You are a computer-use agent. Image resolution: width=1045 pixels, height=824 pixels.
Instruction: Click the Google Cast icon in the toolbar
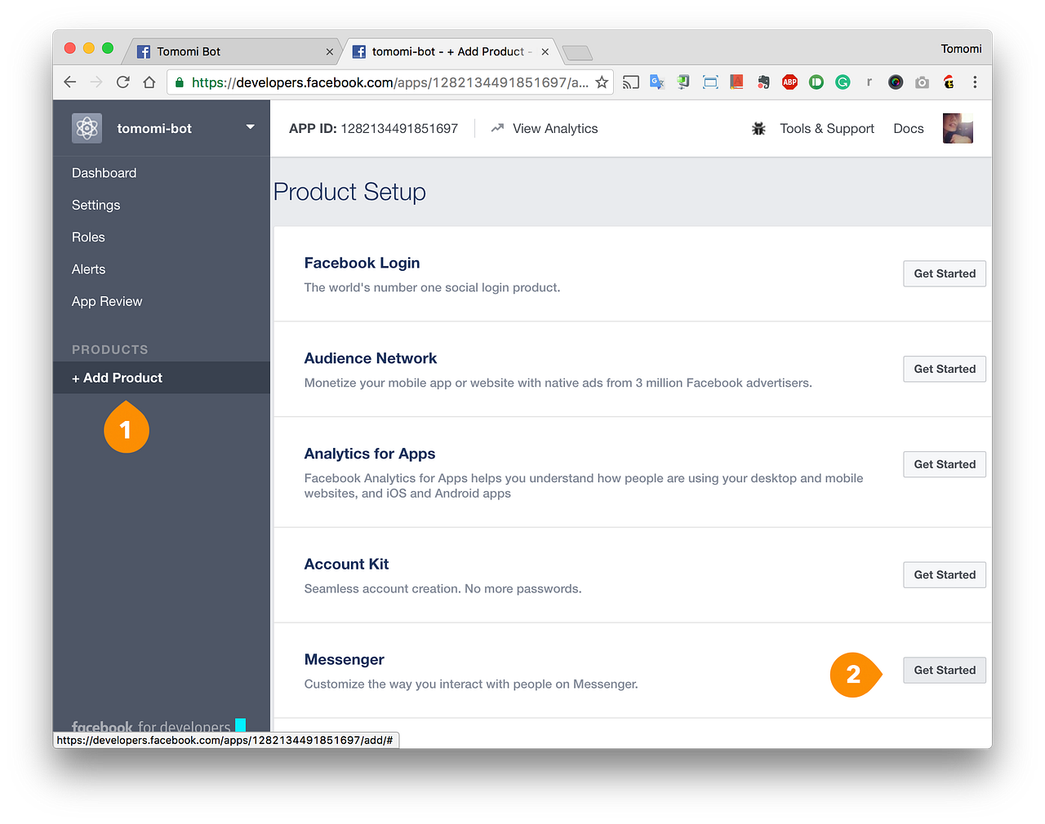630,82
